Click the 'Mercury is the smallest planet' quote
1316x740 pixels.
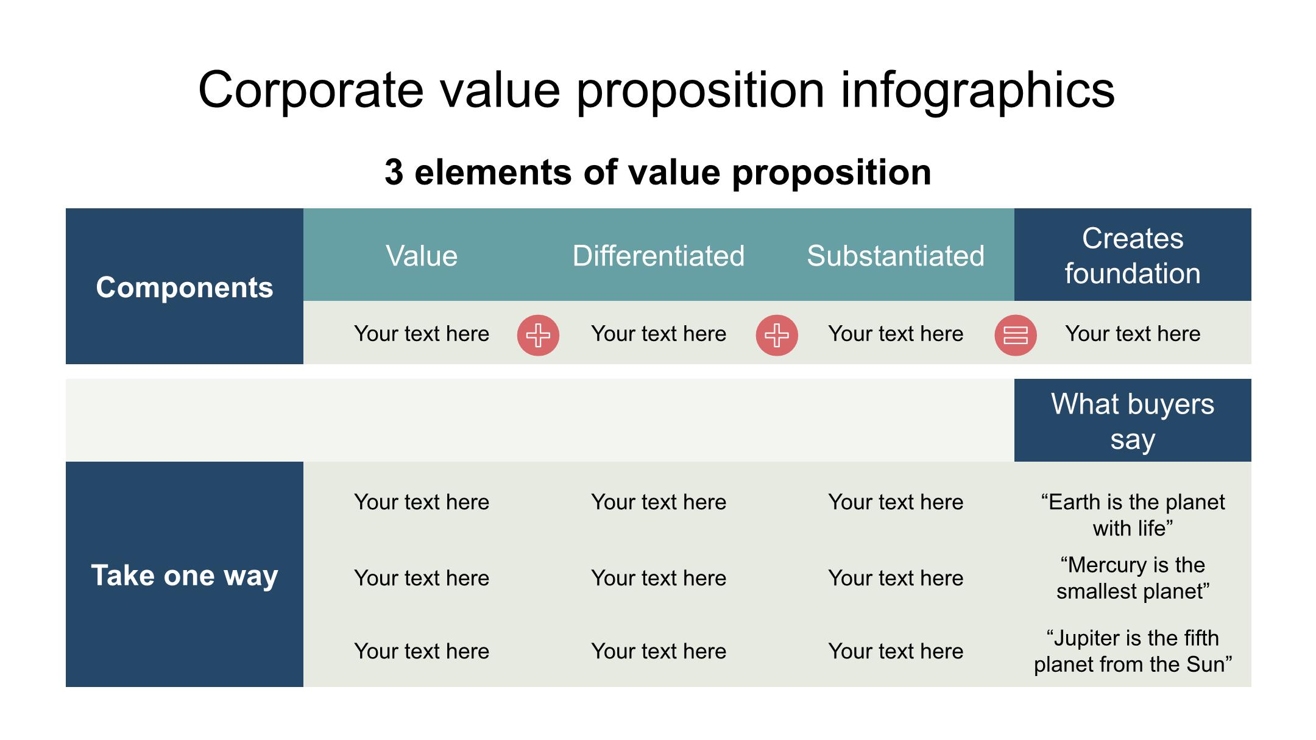click(x=1132, y=578)
